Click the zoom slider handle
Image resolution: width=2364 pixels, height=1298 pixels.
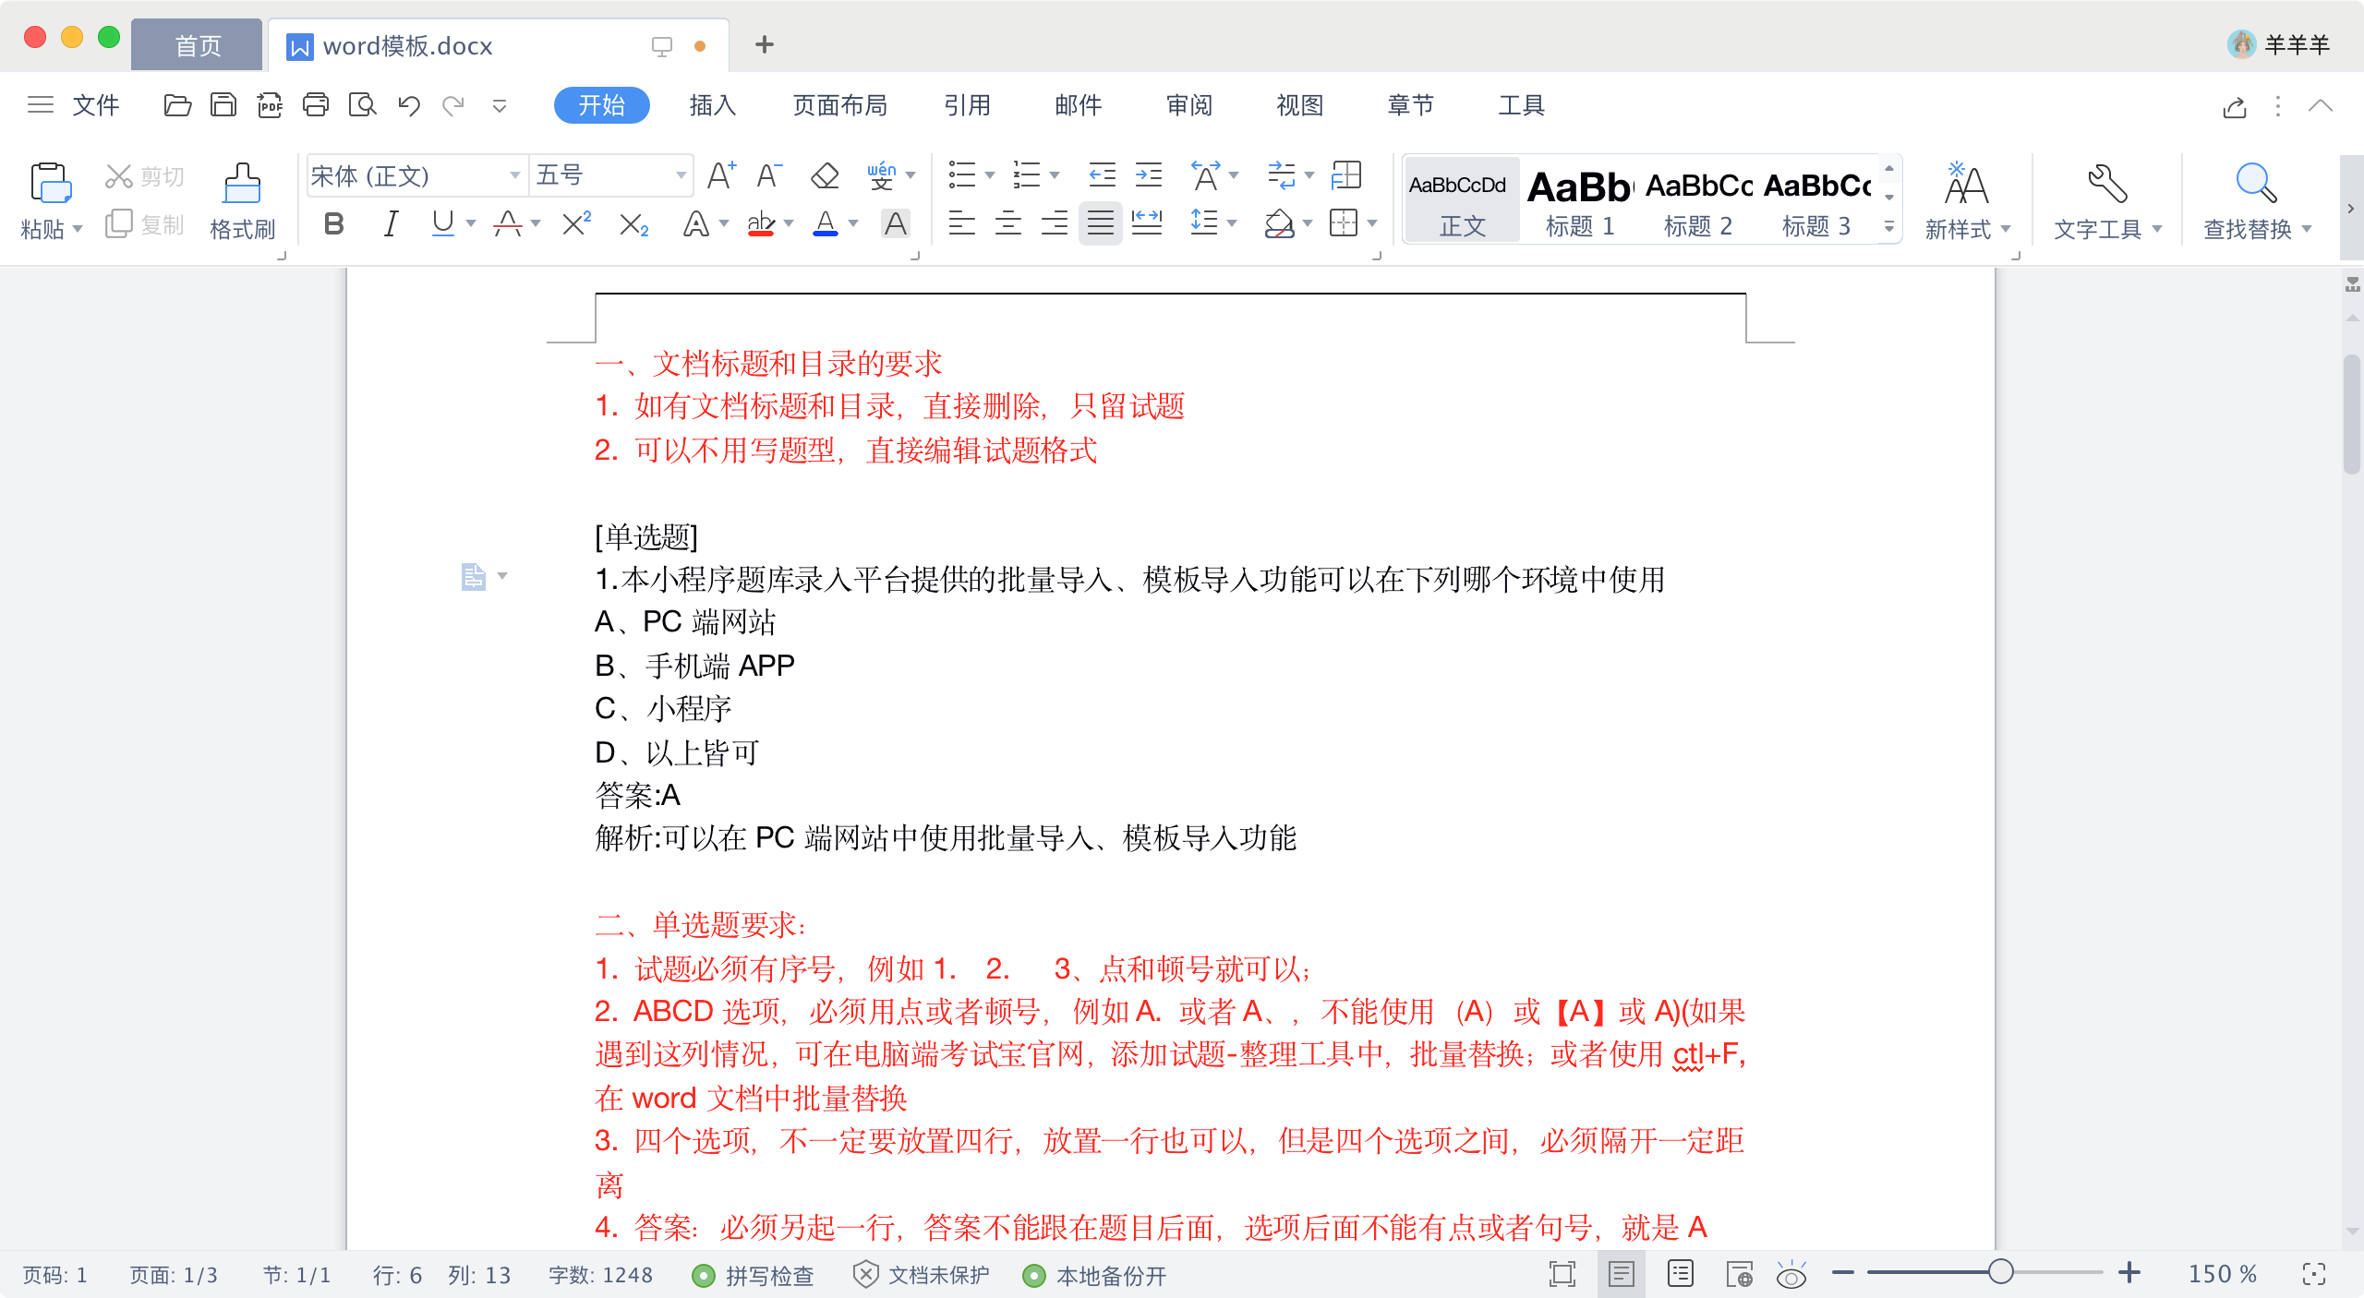click(x=2000, y=1272)
